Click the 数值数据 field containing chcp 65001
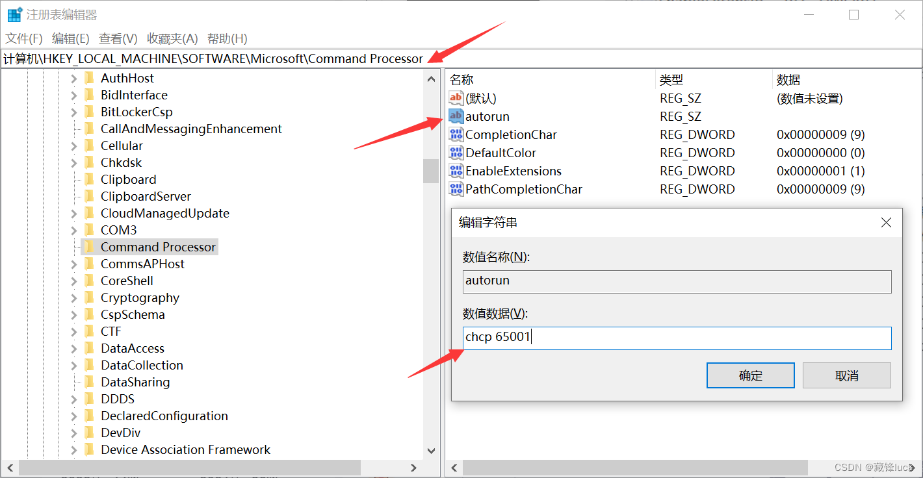Viewport: 923px width, 478px height. (x=677, y=338)
